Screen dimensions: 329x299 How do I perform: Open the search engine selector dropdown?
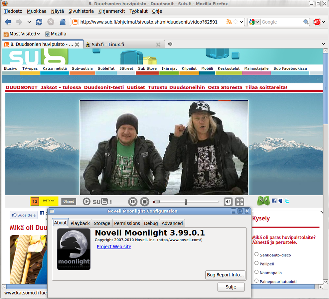click(x=254, y=22)
